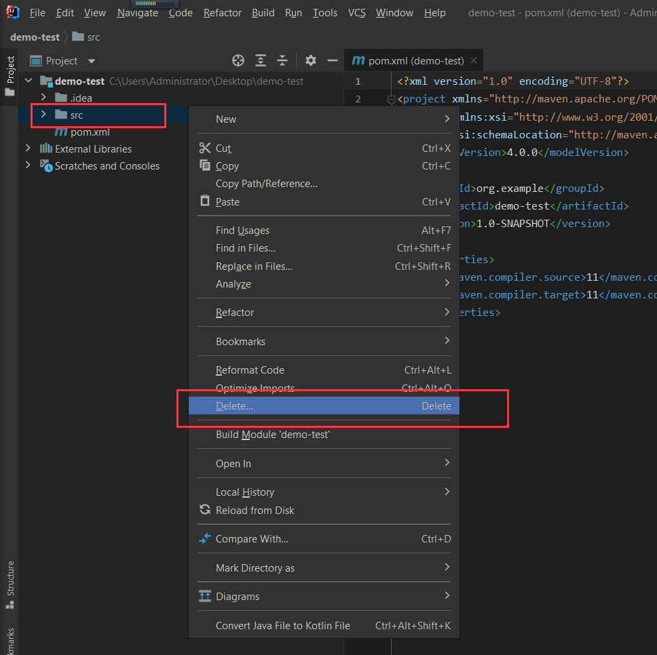Click the Reload from Disk refresh icon

(x=205, y=509)
